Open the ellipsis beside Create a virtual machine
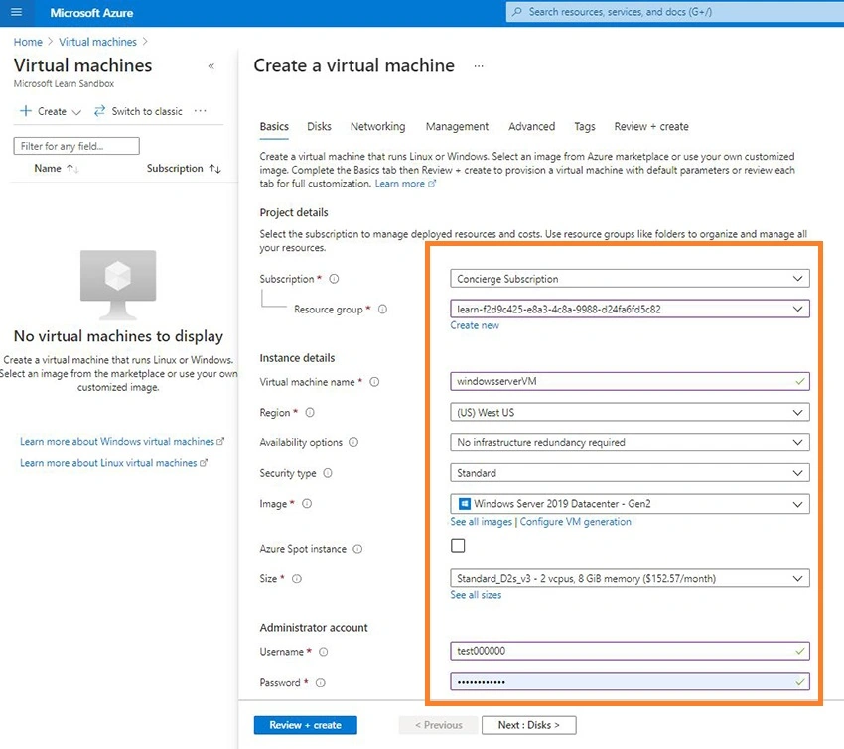The height and width of the screenshot is (749, 844). click(479, 66)
